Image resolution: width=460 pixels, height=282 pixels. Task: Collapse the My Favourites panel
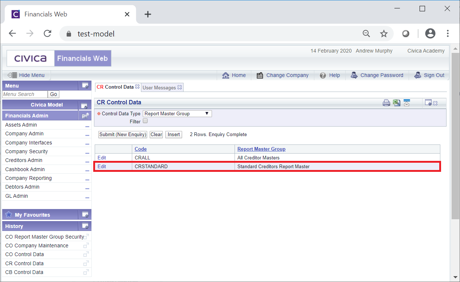point(85,215)
